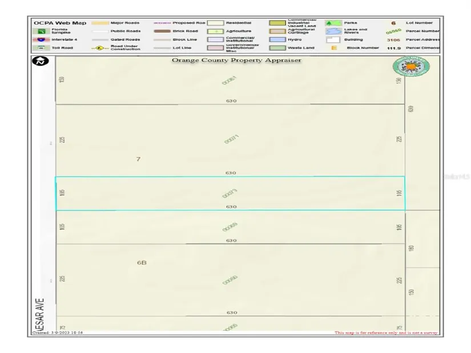
Task: Click block number 6B label
Action: click(x=142, y=262)
